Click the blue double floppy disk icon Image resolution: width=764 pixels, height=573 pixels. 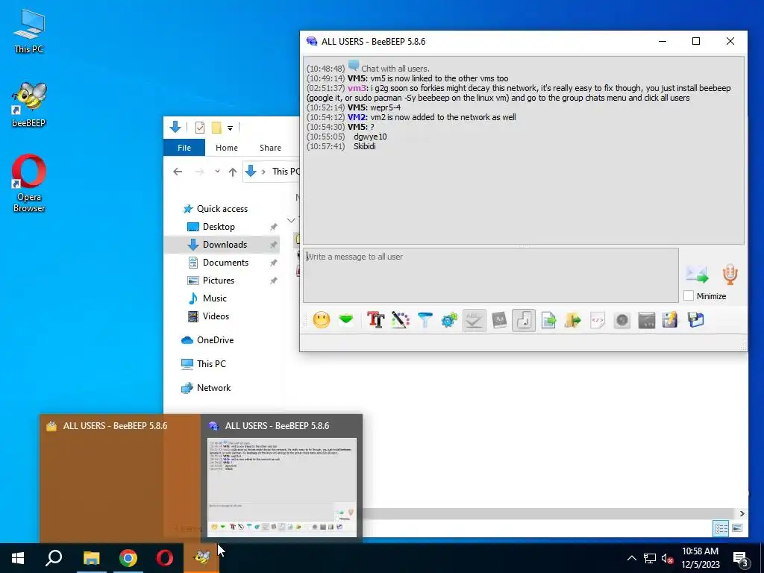point(696,320)
